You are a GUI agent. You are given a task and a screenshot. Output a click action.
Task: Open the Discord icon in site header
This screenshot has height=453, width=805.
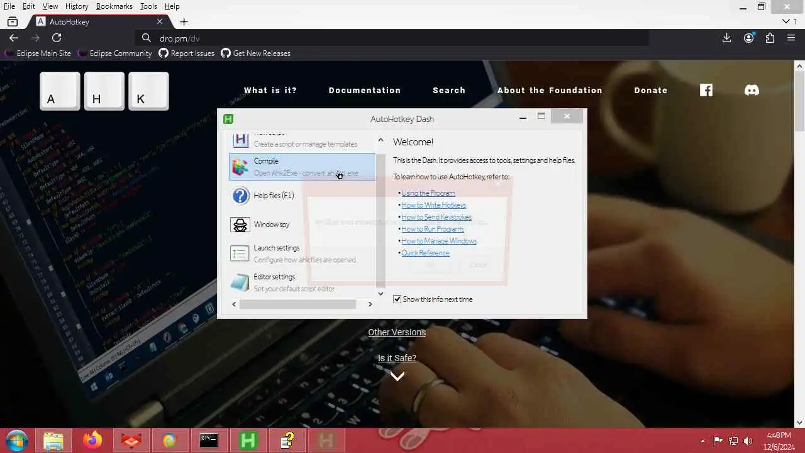pos(752,90)
